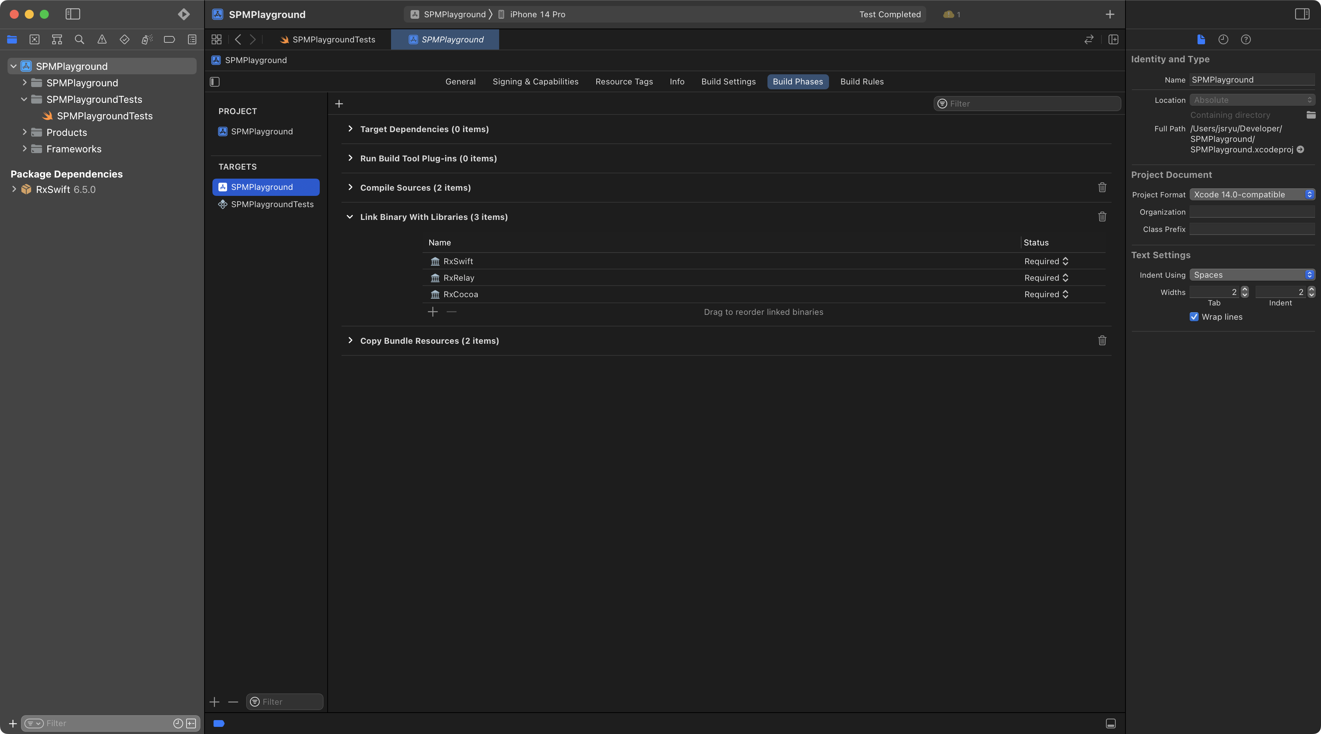Add an editor on the right
This screenshot has height=734, width=1321.
pos(1113,39)
